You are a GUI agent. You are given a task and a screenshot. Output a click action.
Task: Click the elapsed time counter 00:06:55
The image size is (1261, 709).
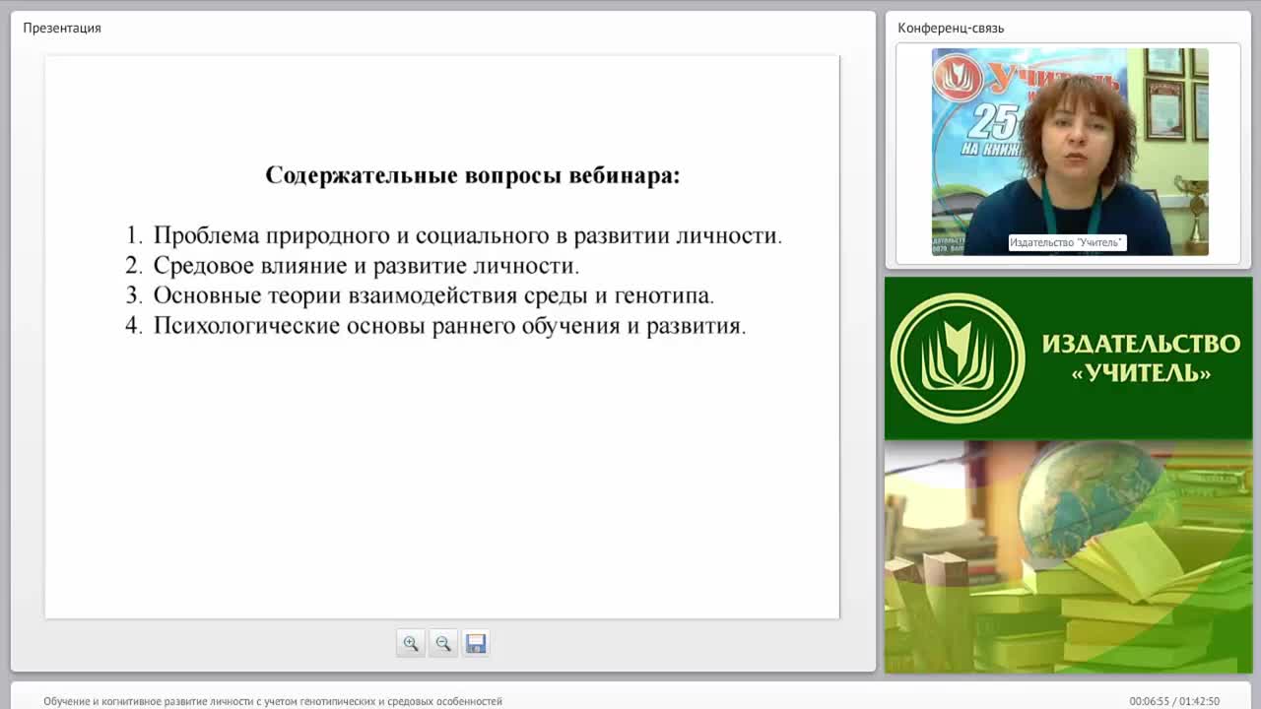tap(1150, 701)
